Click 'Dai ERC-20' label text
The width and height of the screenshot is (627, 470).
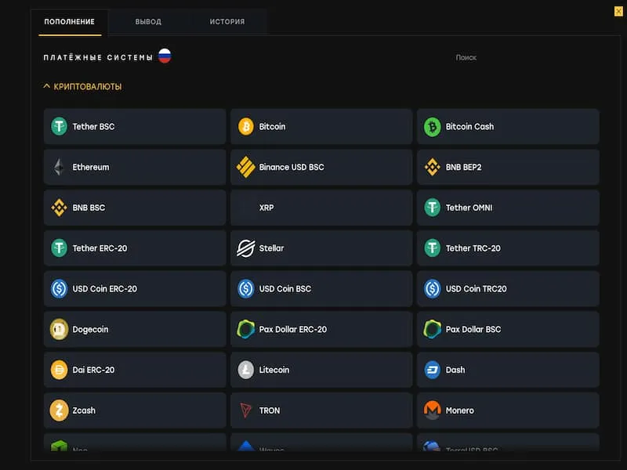point(93,370)
